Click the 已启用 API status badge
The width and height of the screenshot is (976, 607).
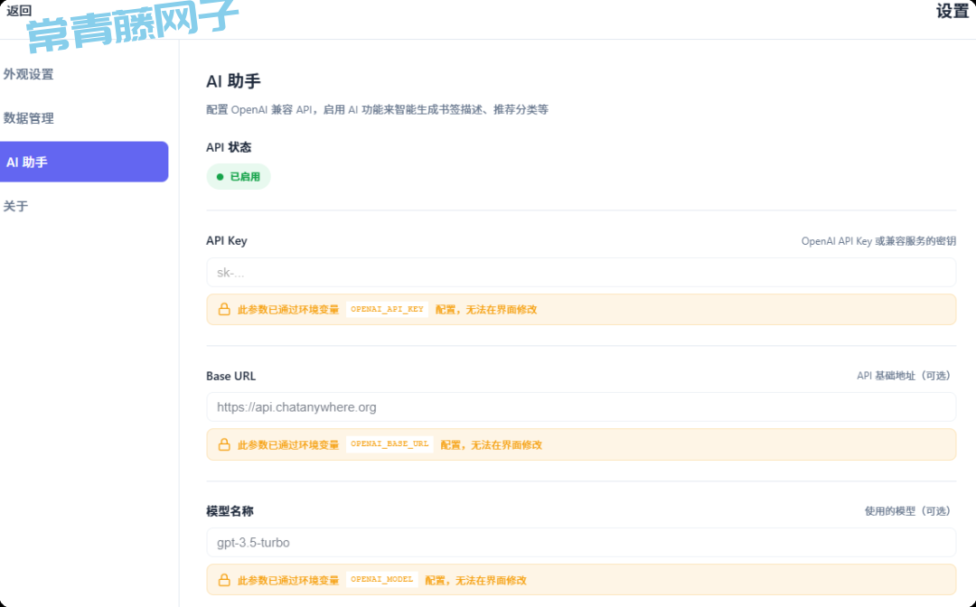pyautogui.click(x=239, y=177)
